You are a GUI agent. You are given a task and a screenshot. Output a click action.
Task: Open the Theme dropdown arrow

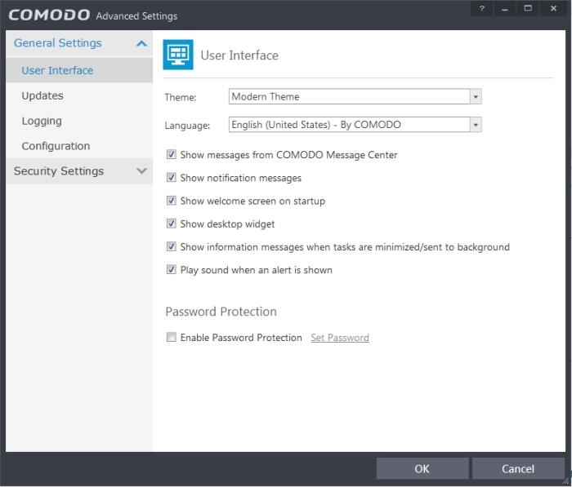[x=476, y=96]
